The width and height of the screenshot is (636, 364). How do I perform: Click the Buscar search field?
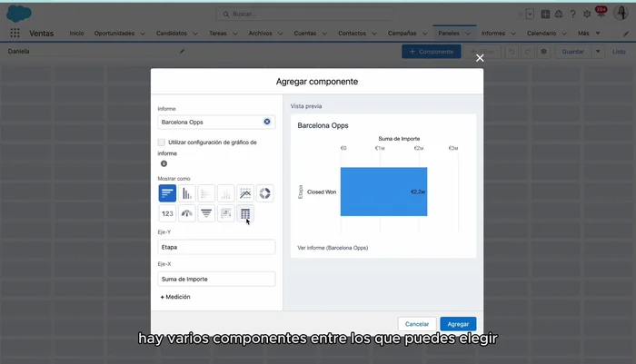[304, 14]
